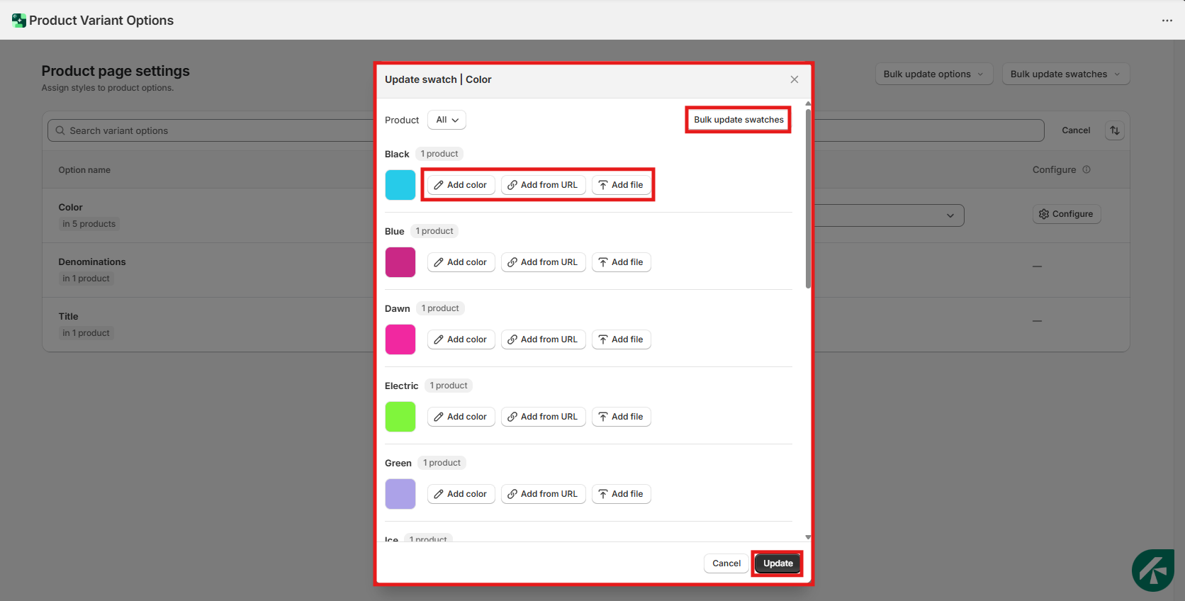This screenshot has width=1185, height=601.
Task: Click the Product Variant Options app logo
Action: click(x=19, y=21)
